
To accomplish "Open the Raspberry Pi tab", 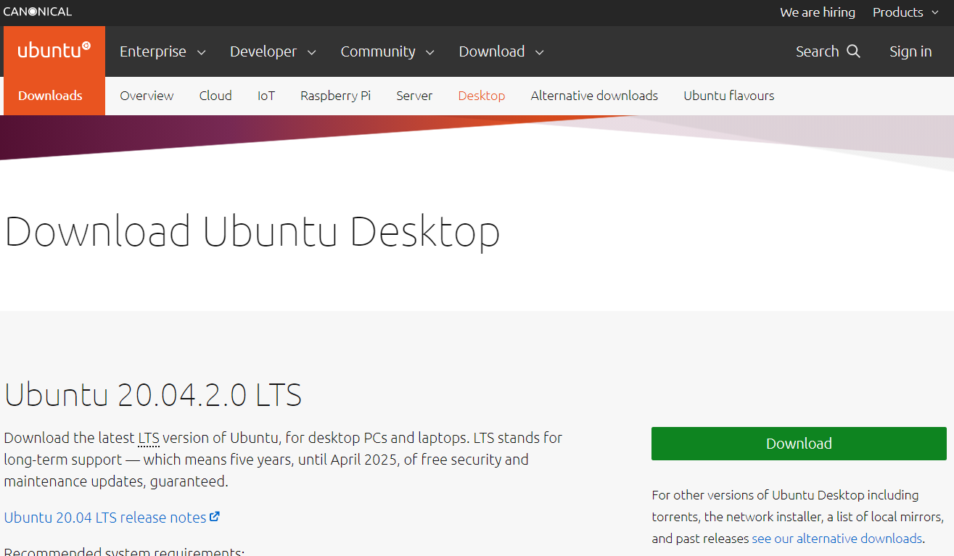I will click(335, 96).
